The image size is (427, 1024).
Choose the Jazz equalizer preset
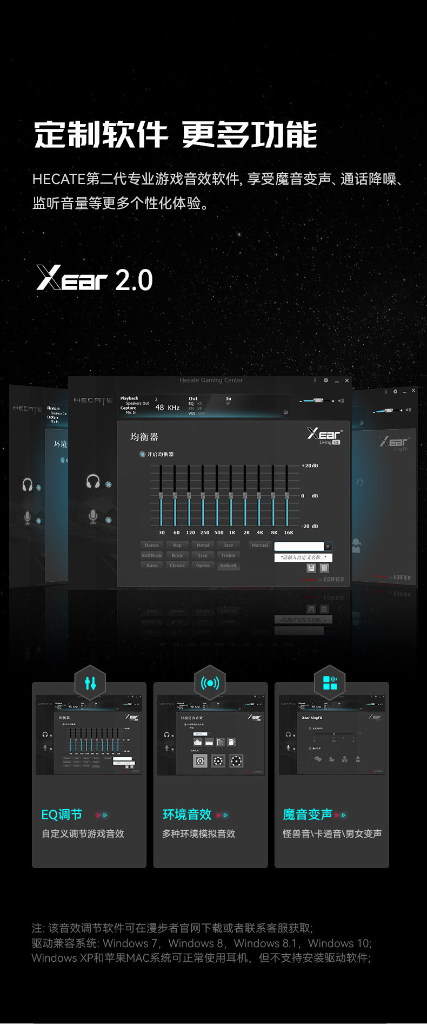228,545
